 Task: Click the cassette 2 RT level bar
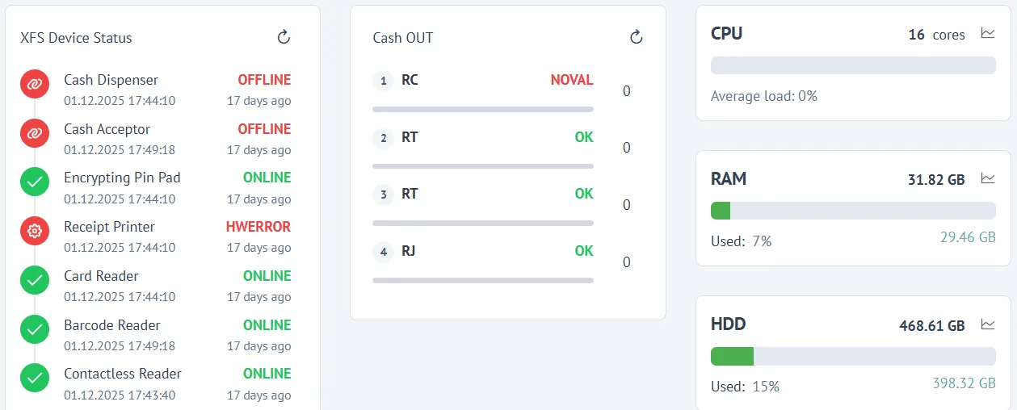[483, 166]
